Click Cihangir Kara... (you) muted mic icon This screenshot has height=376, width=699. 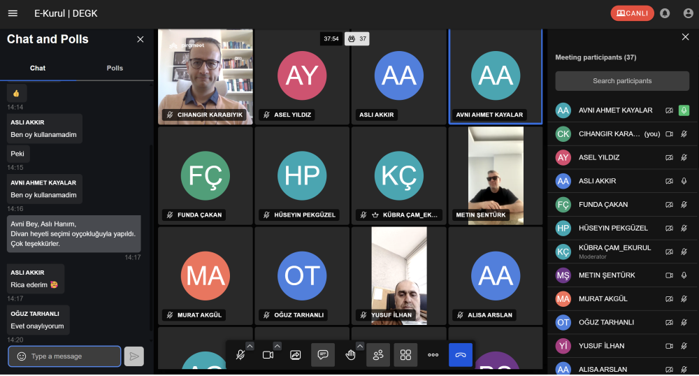pos(684,134)
